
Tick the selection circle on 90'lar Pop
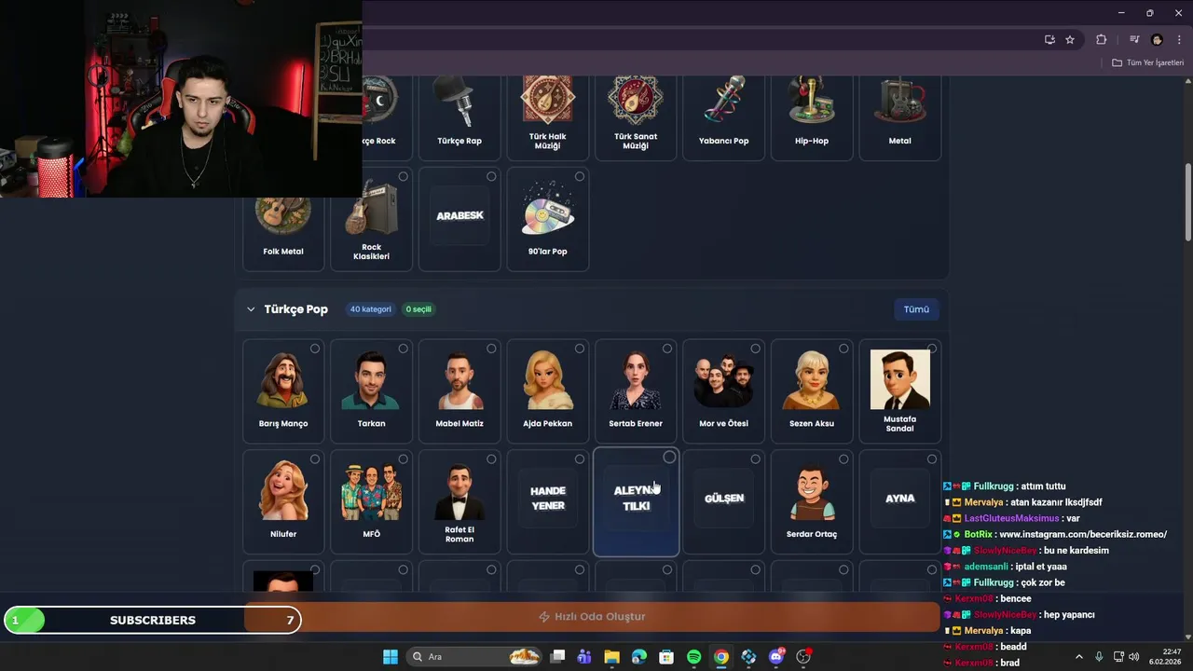[579, 176]
